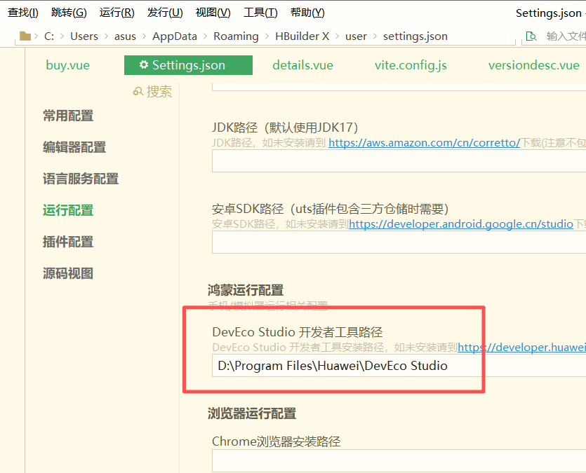Open the 源码视图 settings section
This screenshot has height=473, width=586.
(68, 273)
